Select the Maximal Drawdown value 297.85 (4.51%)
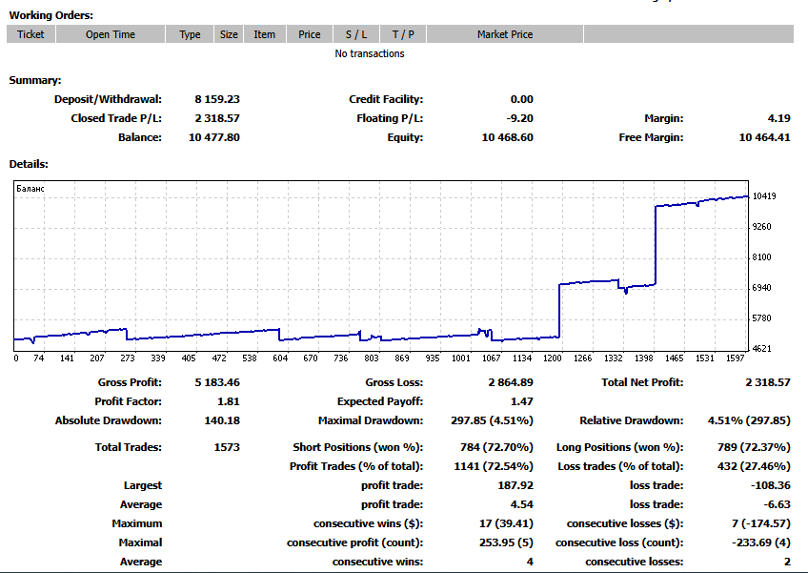This screenshot has height=573, width=808. (492, 420)
